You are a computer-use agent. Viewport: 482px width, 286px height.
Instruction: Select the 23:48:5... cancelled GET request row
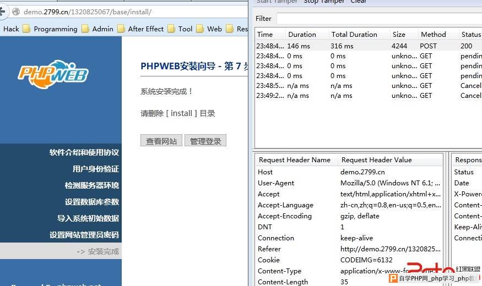pos(369,86)
